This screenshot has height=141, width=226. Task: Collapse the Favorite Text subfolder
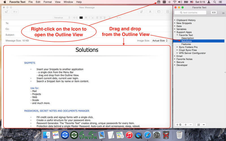(x=177, y=35)
